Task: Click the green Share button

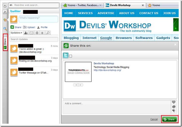Action: tap(170, 119)
